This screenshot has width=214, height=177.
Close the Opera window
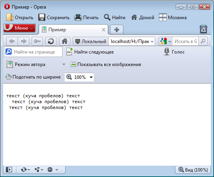(205, 7)
